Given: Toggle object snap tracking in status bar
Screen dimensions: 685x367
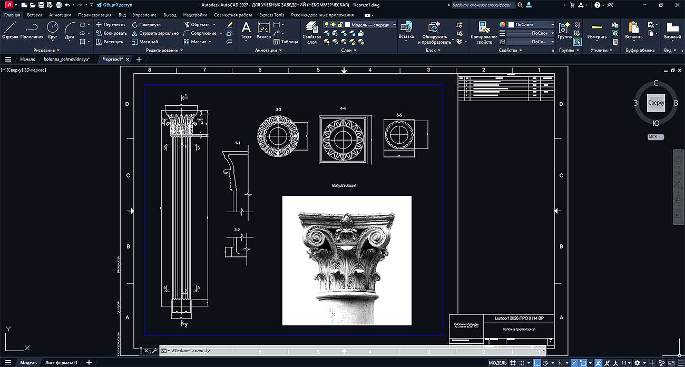Looking at the screenshot, I should pyautogui.click(x=575, y=363).
